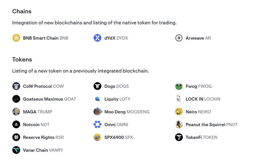253x163 pixels.
Task: Click the Vanar Chain icon
Action: point(16,150)
